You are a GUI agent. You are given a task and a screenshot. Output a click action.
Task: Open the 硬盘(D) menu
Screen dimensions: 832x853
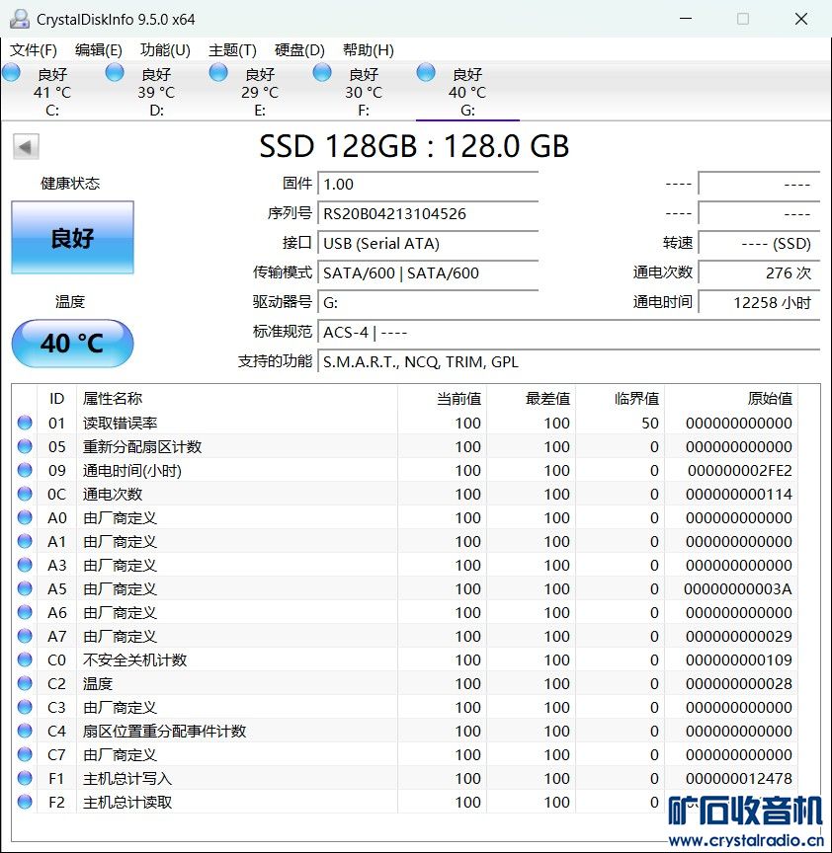pos(299,50)
